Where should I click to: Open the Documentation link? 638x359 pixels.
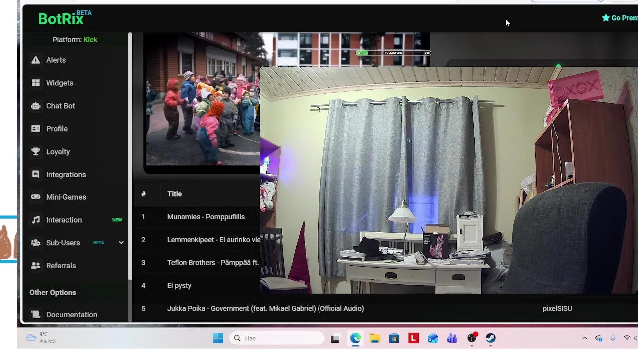click(71, 315)
